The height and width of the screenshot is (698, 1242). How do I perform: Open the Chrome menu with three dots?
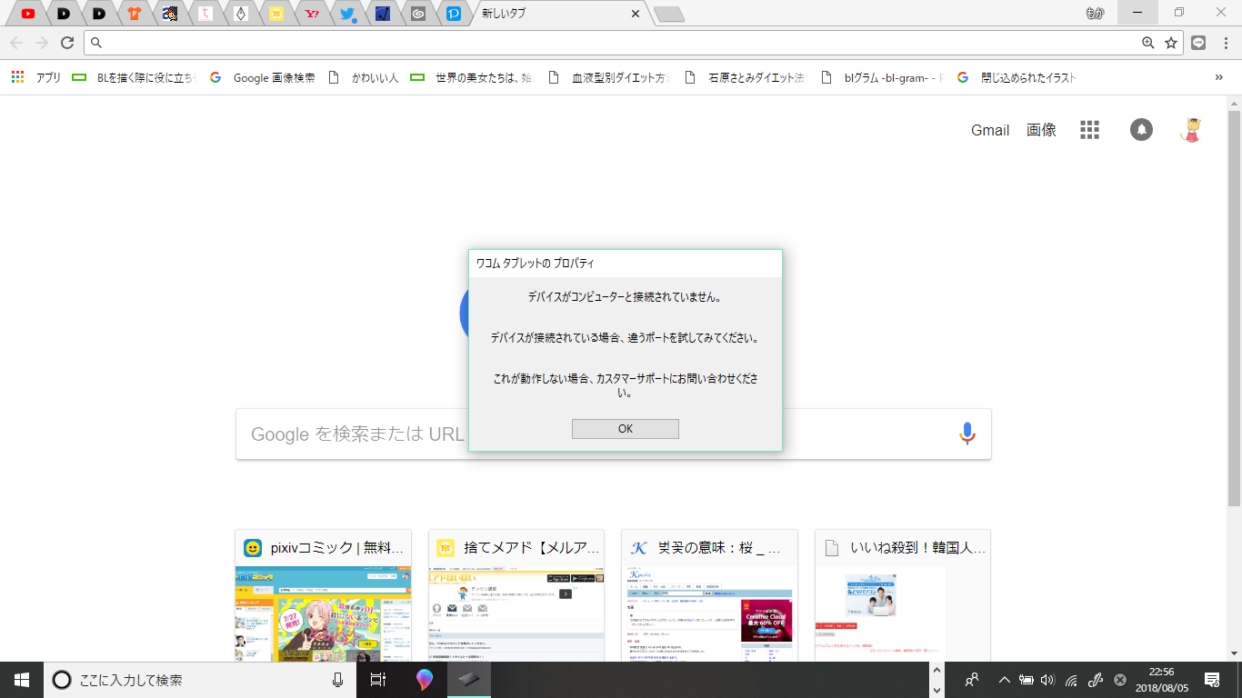[x=1225, y=43]
